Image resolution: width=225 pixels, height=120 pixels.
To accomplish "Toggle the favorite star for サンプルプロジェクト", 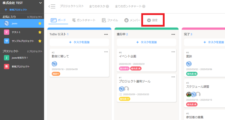I will pyautogui.click(x=40, y=41).
